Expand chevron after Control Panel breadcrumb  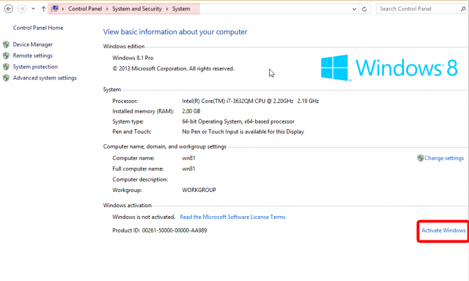[x=107, y=9]
